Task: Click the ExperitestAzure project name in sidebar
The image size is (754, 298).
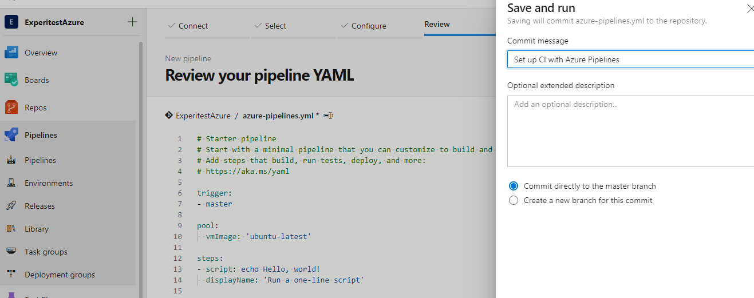Action: point(54,22)
